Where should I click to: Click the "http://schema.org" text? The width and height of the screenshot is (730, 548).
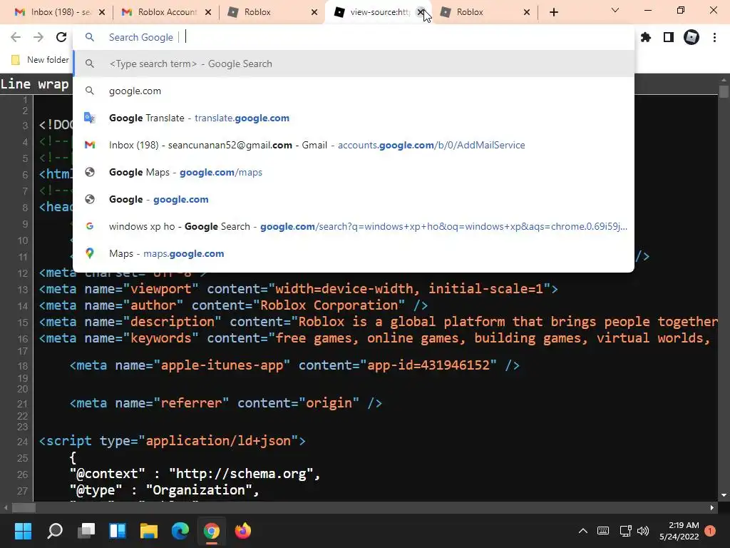[241, 474]
